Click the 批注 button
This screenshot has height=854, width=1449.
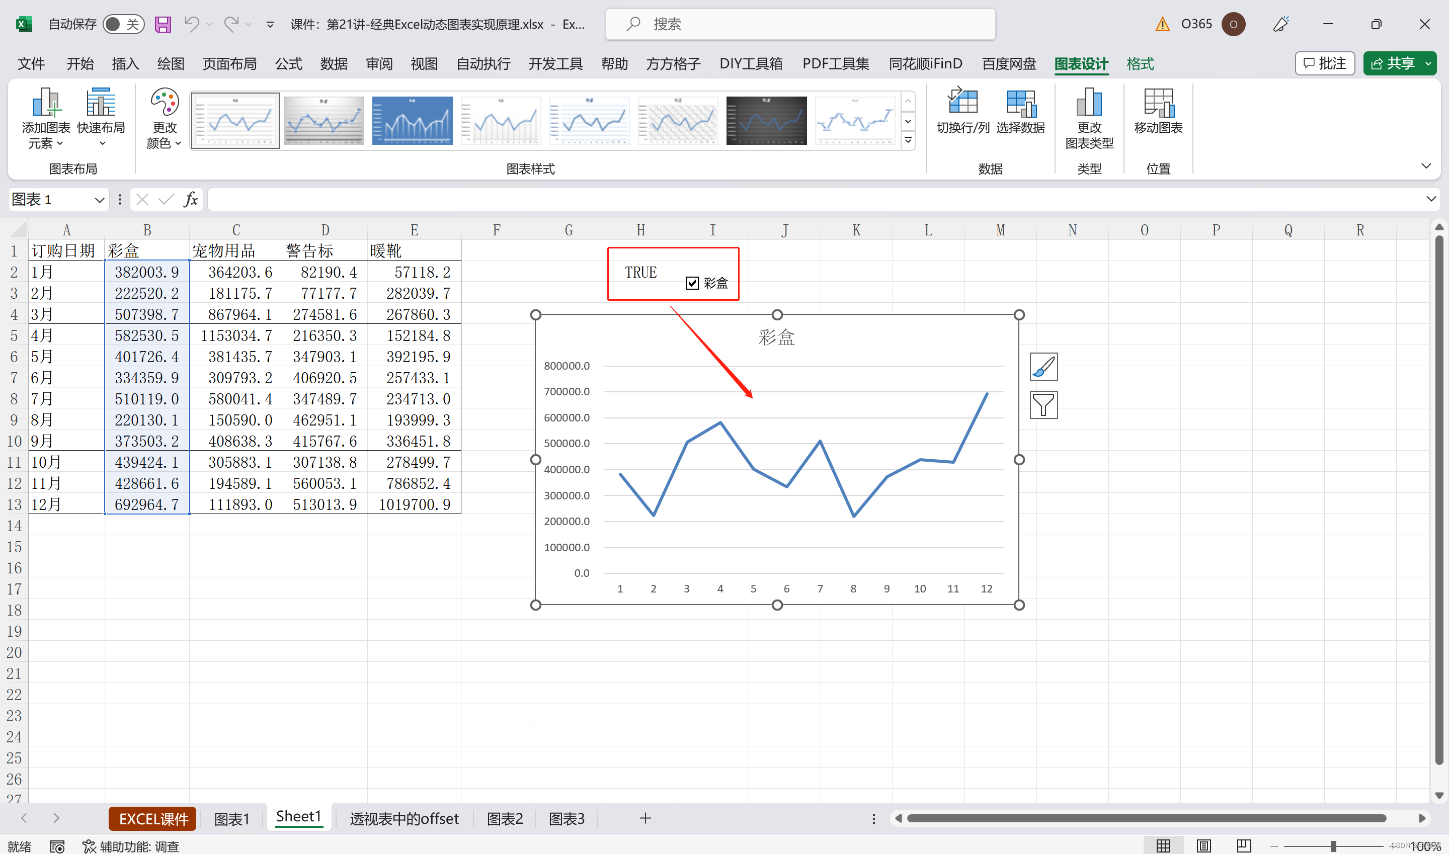pos(1325,63)
